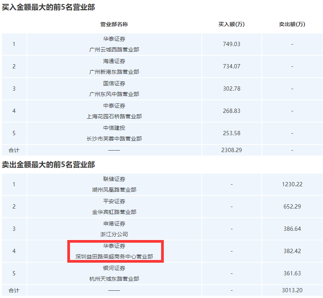Click the 买入额(万) column header
This screenshot has height=298, width=323.
point(231,24)
